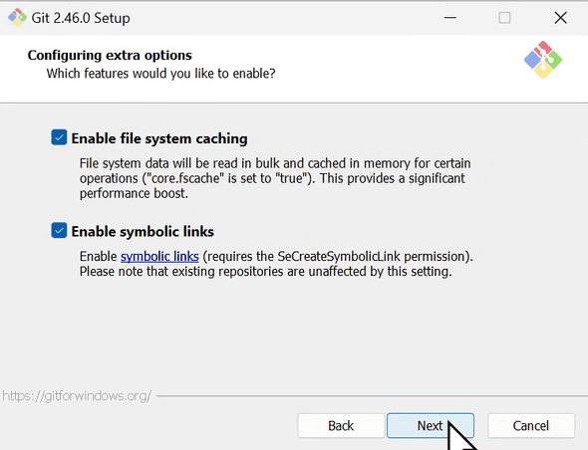This screenshot has width=588, height=450.
Task: Uncheck the file system caching checkbox
Action: click(x=59, y=137)
